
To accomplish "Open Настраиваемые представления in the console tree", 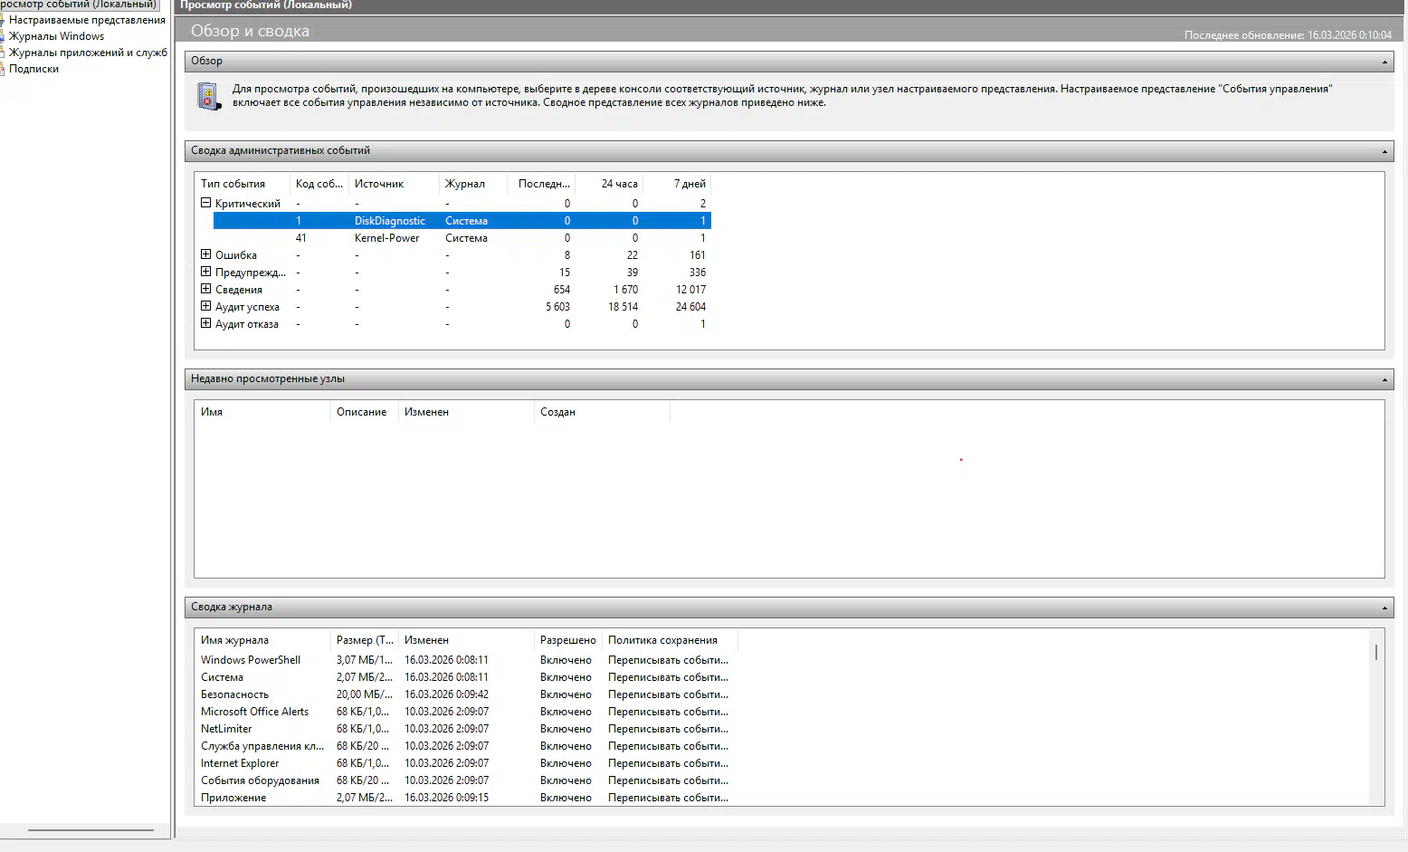I will (x=87, y=20).
